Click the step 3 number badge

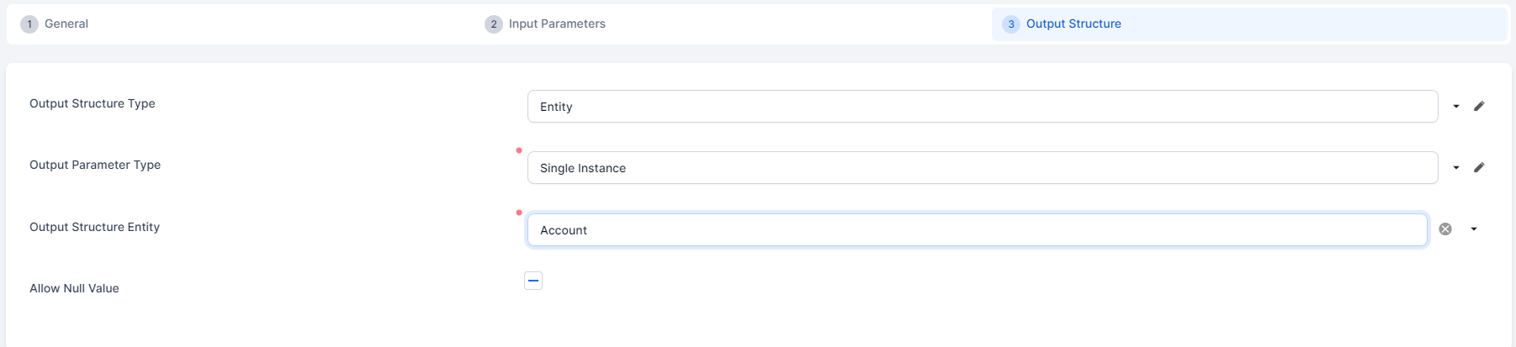[x=1011, y=24]
